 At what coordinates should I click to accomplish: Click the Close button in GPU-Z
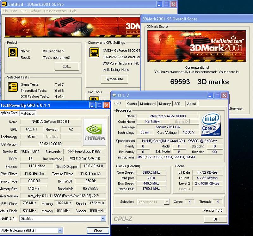pyautogui.click(x=98, y=231)
